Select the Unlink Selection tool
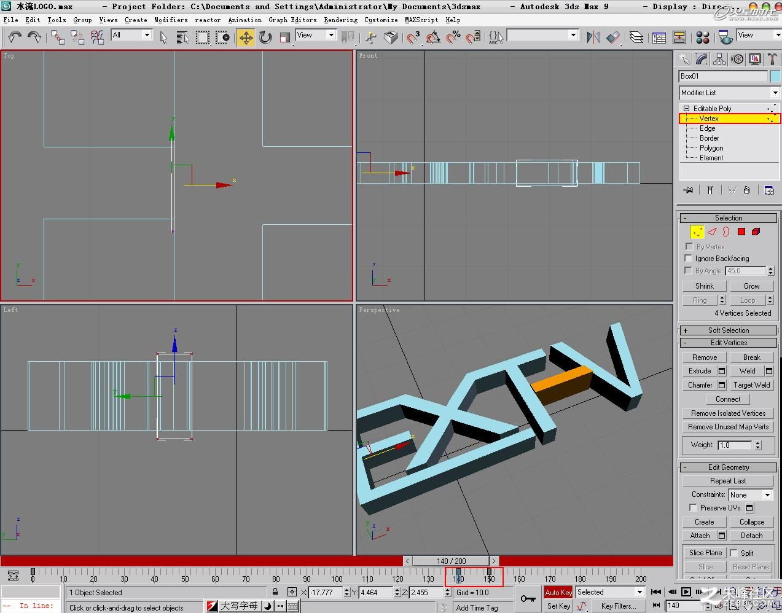Screen dimensions: 782x613 click(x=77, y=37)
